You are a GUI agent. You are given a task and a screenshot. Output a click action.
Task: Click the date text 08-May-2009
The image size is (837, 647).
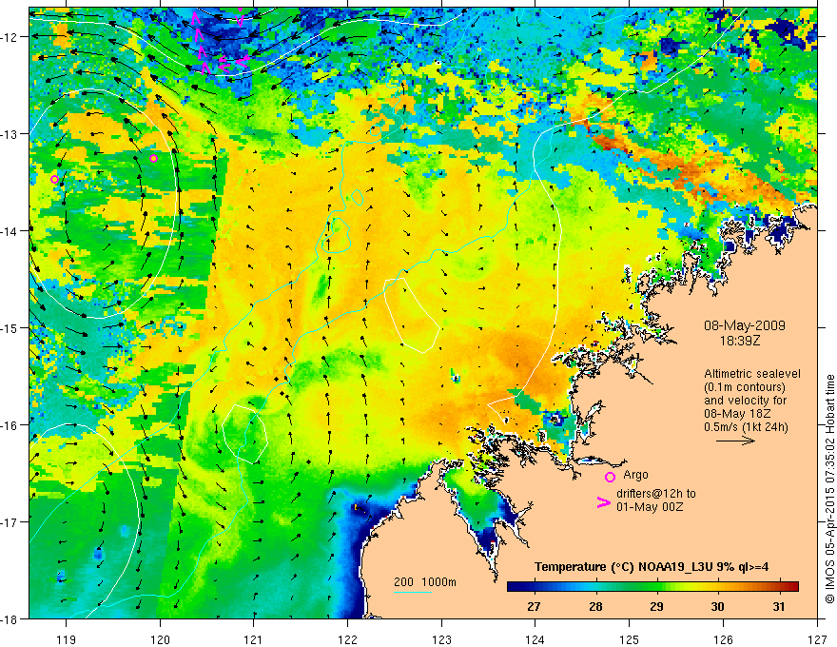[744, 325]
